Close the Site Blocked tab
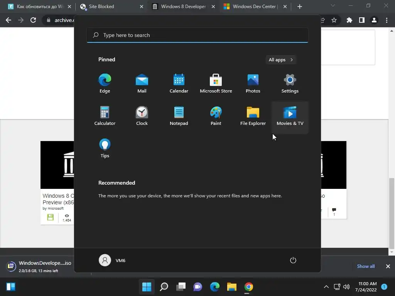This screenshot has width=395, height=296. pyautogui.click(x=142, y=7)
